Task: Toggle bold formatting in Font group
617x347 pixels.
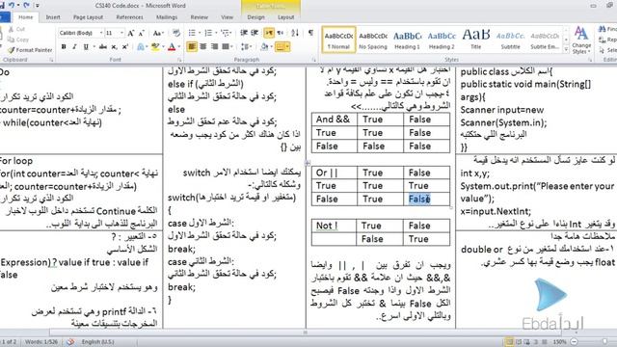Action: click(64, 47)
